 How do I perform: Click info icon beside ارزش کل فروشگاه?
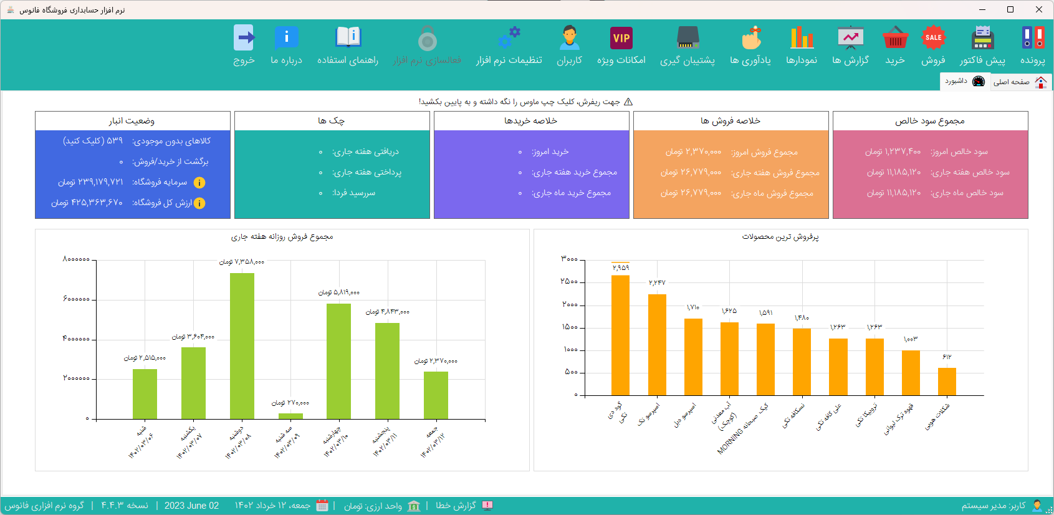199,203
